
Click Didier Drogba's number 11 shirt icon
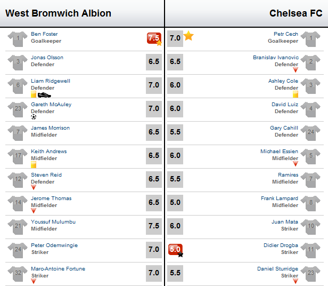pos(310,250)
